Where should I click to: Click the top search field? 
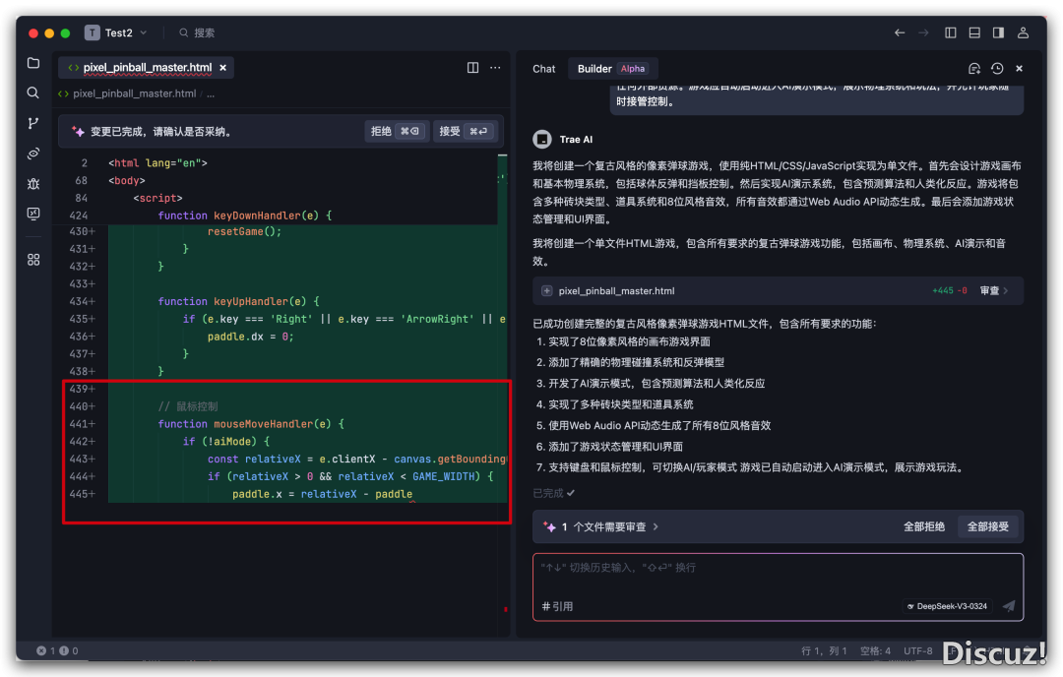tap(197, 32)
